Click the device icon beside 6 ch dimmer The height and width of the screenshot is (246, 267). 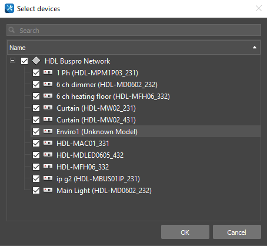[x=48, y=84]
